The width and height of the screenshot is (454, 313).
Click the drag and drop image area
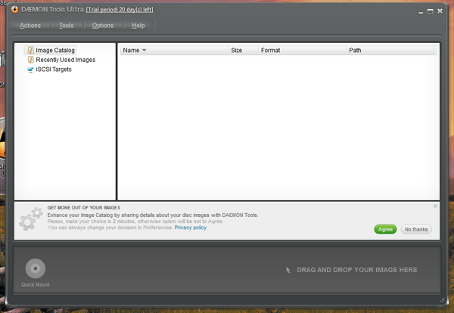pyautogui.click(x=351, y=270)
